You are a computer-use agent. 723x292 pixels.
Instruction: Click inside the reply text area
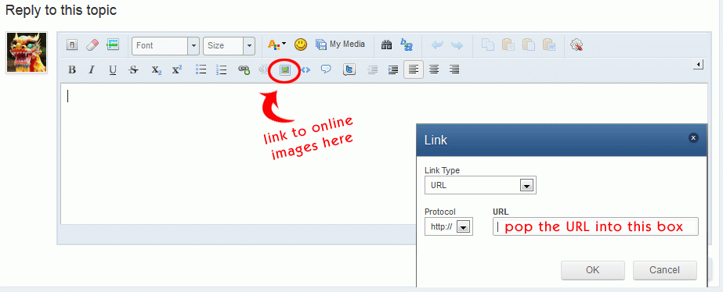point(383,153)
